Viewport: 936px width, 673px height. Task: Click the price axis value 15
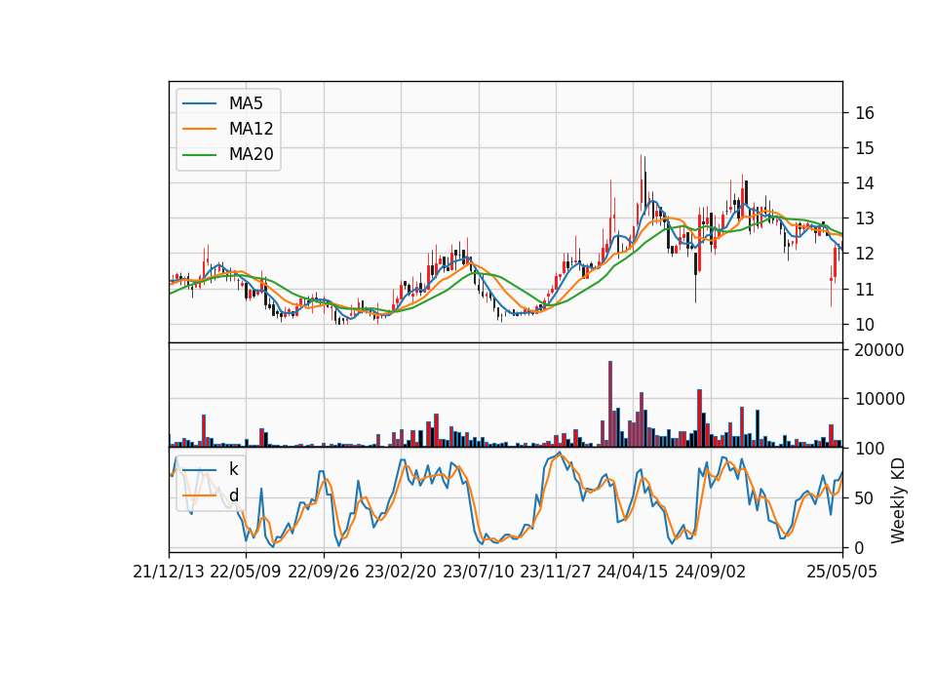(865, 148)
